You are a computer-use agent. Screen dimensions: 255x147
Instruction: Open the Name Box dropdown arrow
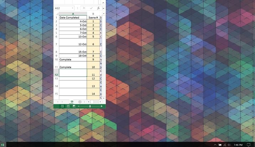click(x=73, y=8)
